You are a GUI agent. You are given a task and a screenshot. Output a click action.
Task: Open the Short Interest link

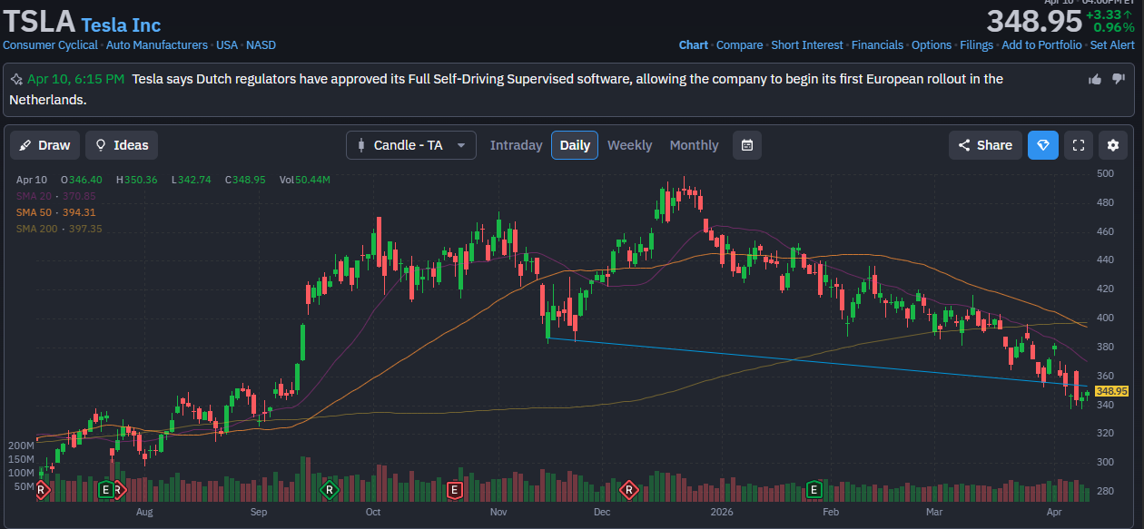(x=807, y=44)
